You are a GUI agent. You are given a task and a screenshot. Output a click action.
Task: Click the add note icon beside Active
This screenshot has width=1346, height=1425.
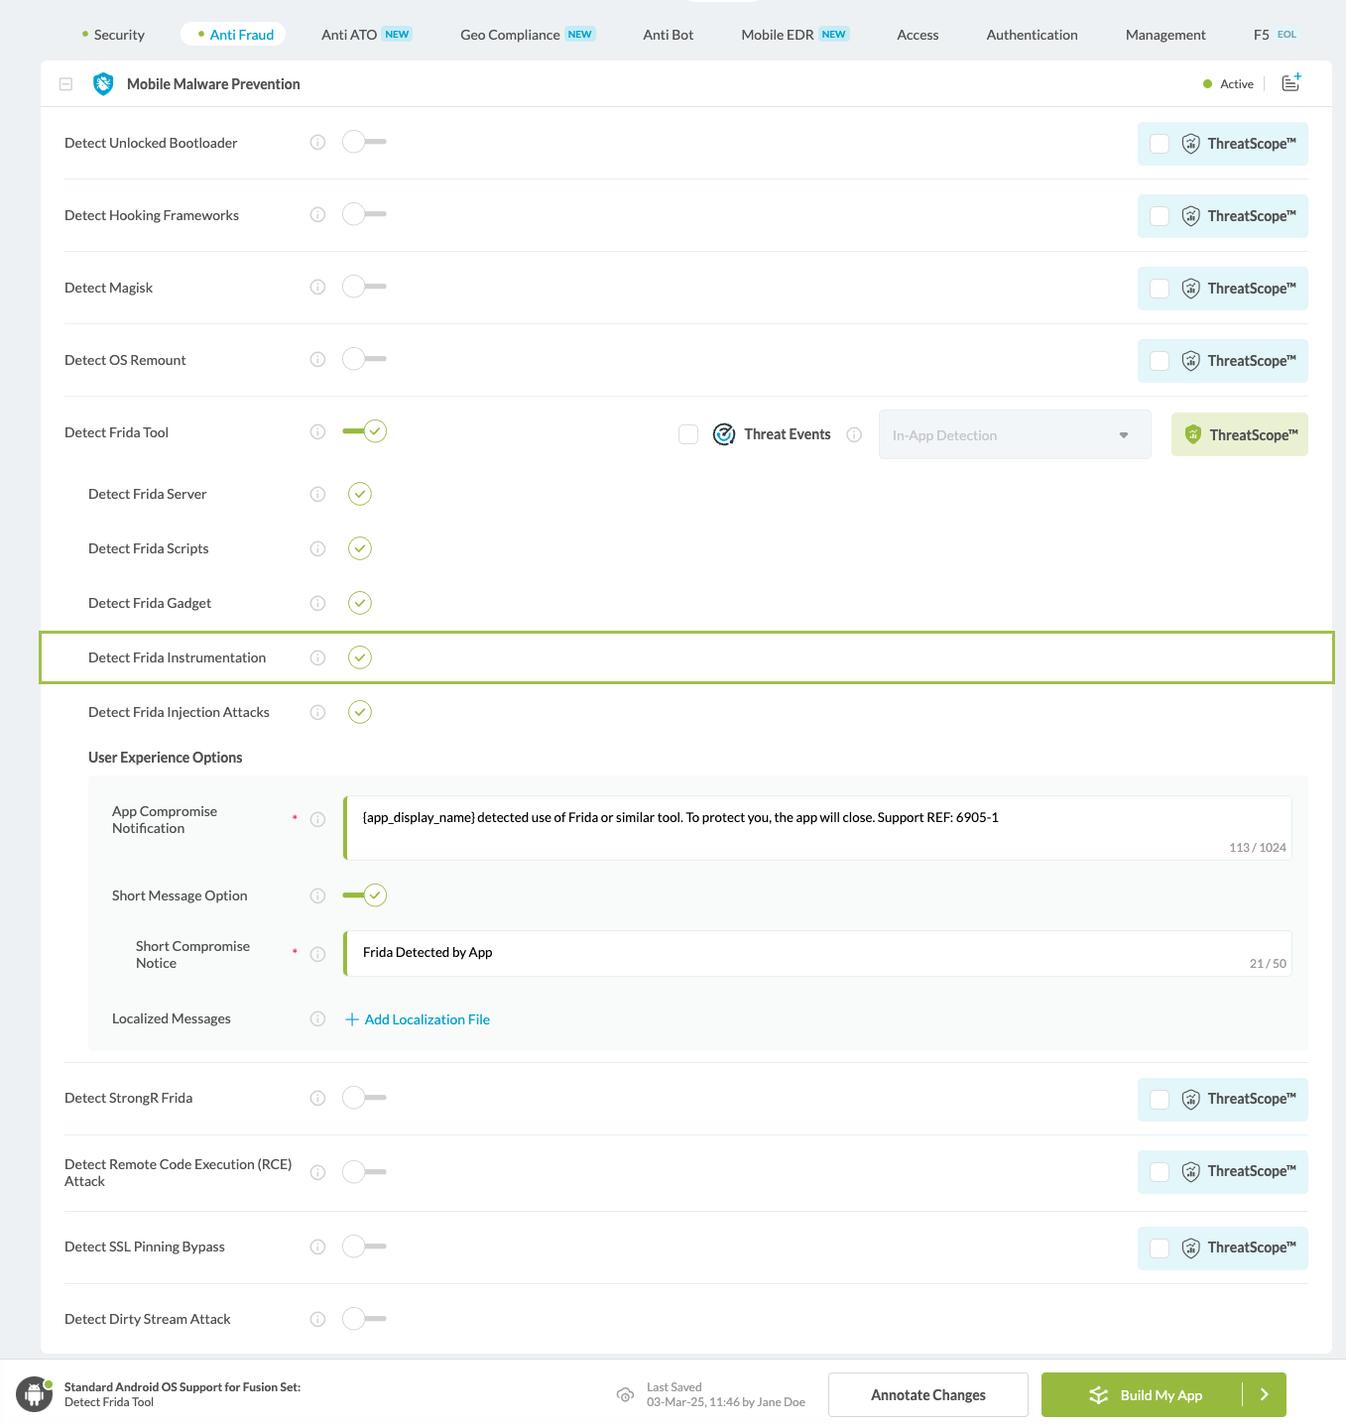pos(1290,83)
